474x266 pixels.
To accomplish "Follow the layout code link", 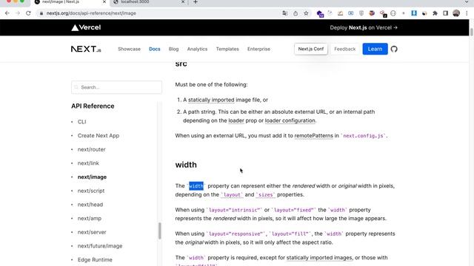I will point(232,195).
